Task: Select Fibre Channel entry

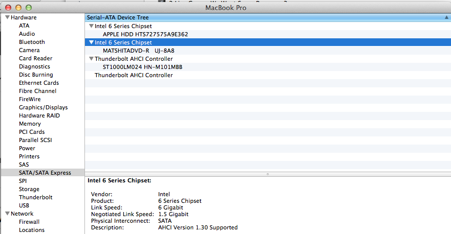Action: click(38, 91)
